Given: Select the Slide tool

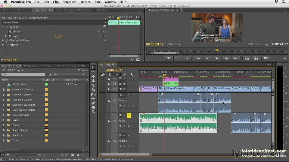Looking at the screenshot, I should coord(93,98).
